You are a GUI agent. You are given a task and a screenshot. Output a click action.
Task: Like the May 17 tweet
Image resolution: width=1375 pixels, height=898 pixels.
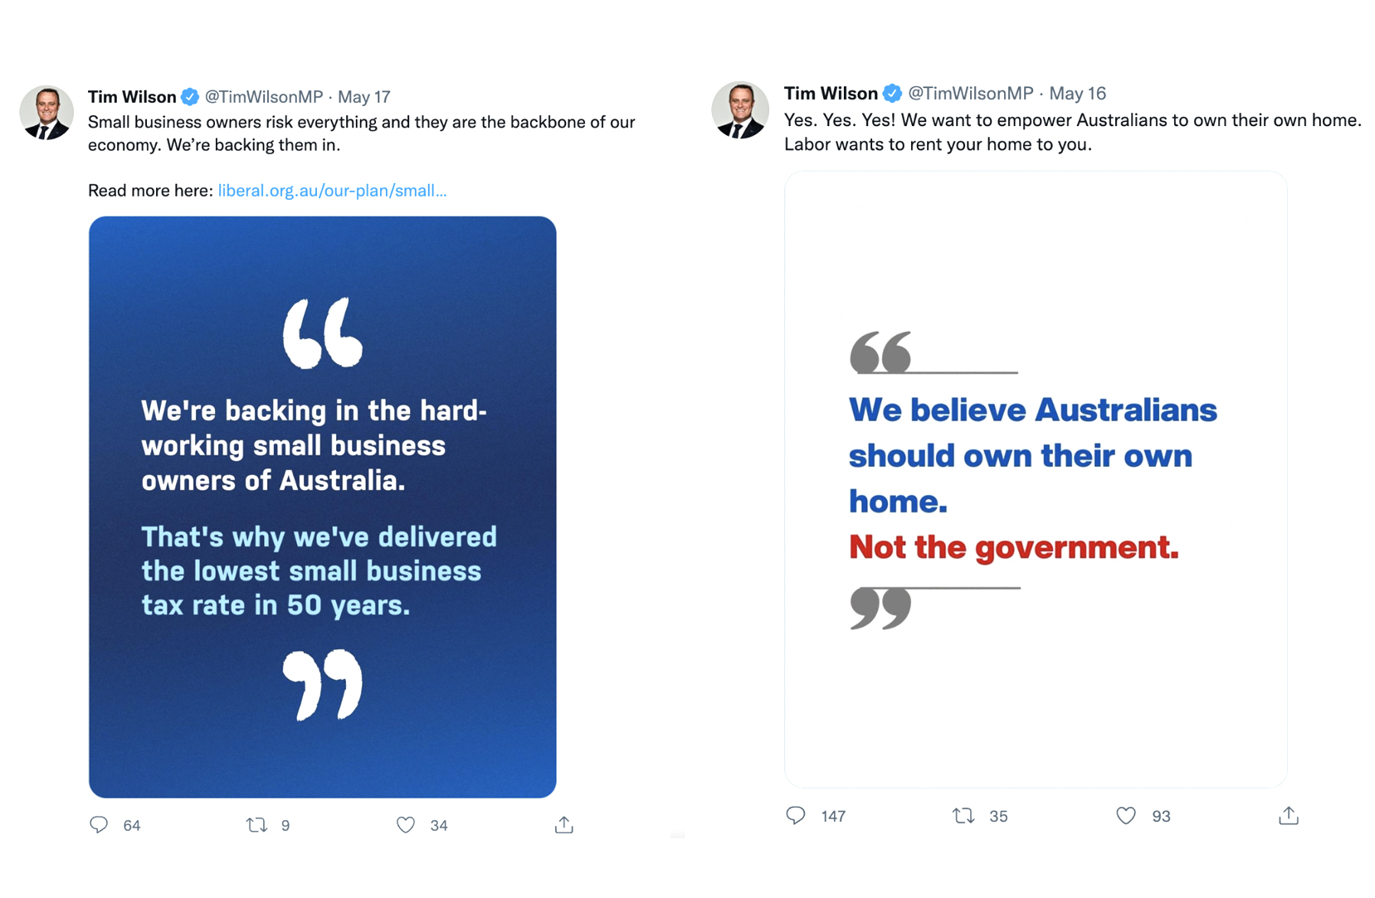(406, 825)
